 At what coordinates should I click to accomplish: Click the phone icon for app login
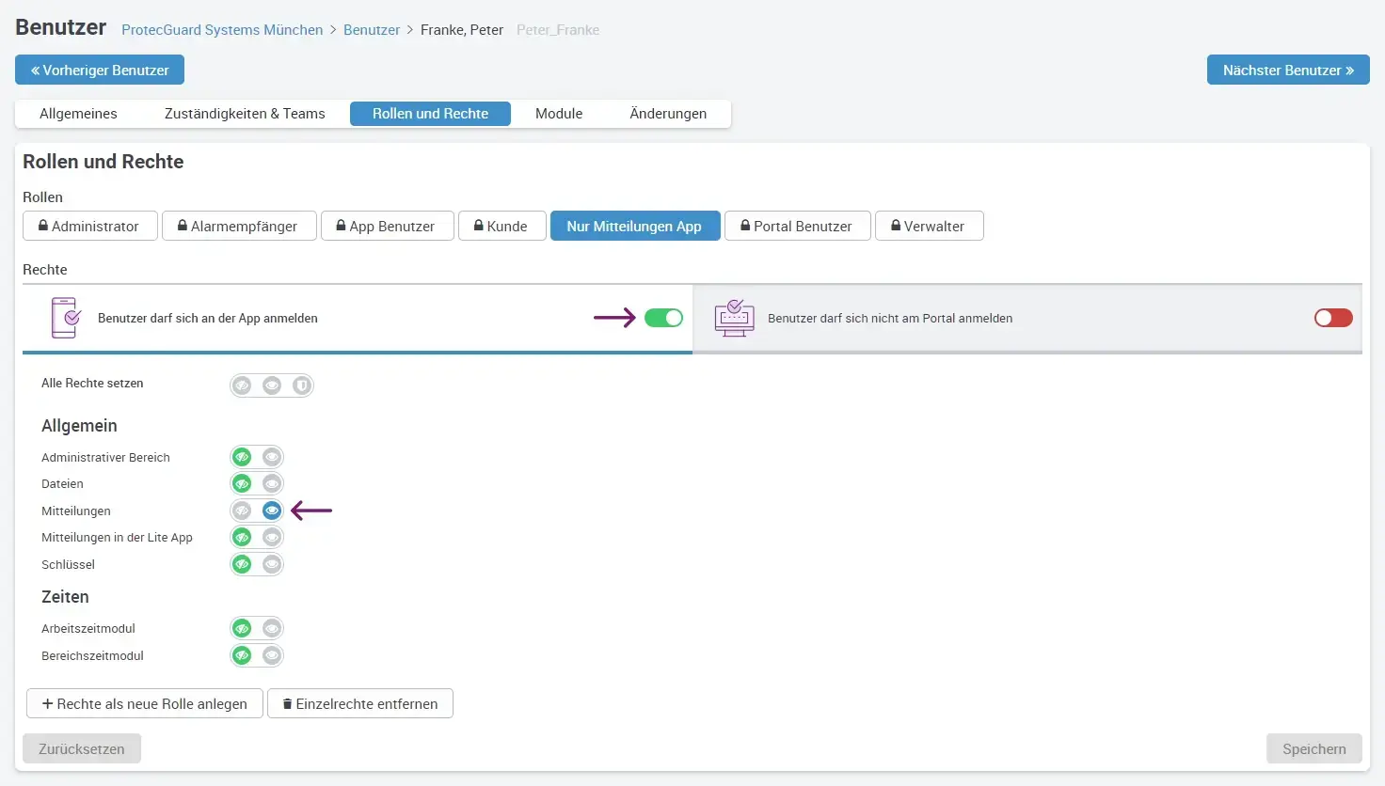(65, 318)
